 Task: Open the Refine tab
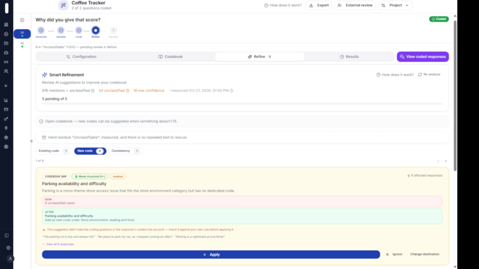259,57
